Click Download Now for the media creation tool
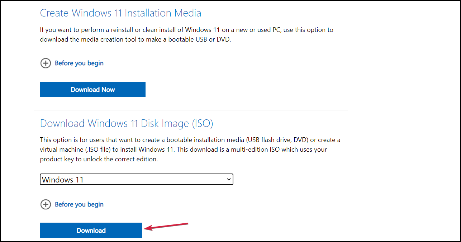Image resolution: width=461 pixels, height=242 pixels. coord(92,89)
